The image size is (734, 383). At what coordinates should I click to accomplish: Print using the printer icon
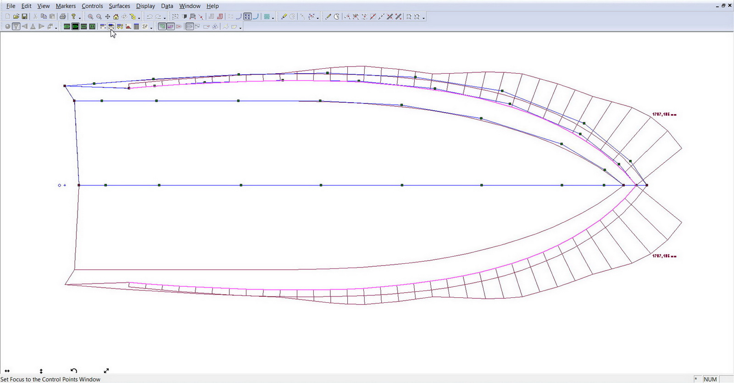(63, 16)
